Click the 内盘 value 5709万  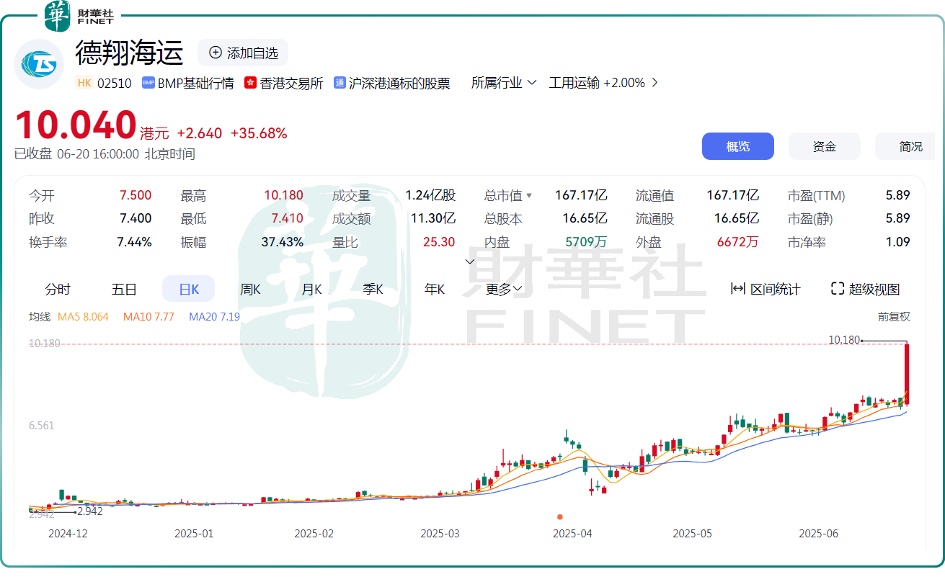point(586,242)
